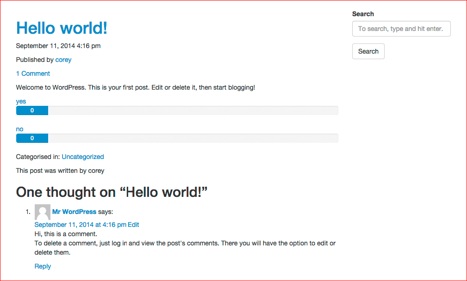Click the gray empty track of the no progress bar

[x=193, y=138]
